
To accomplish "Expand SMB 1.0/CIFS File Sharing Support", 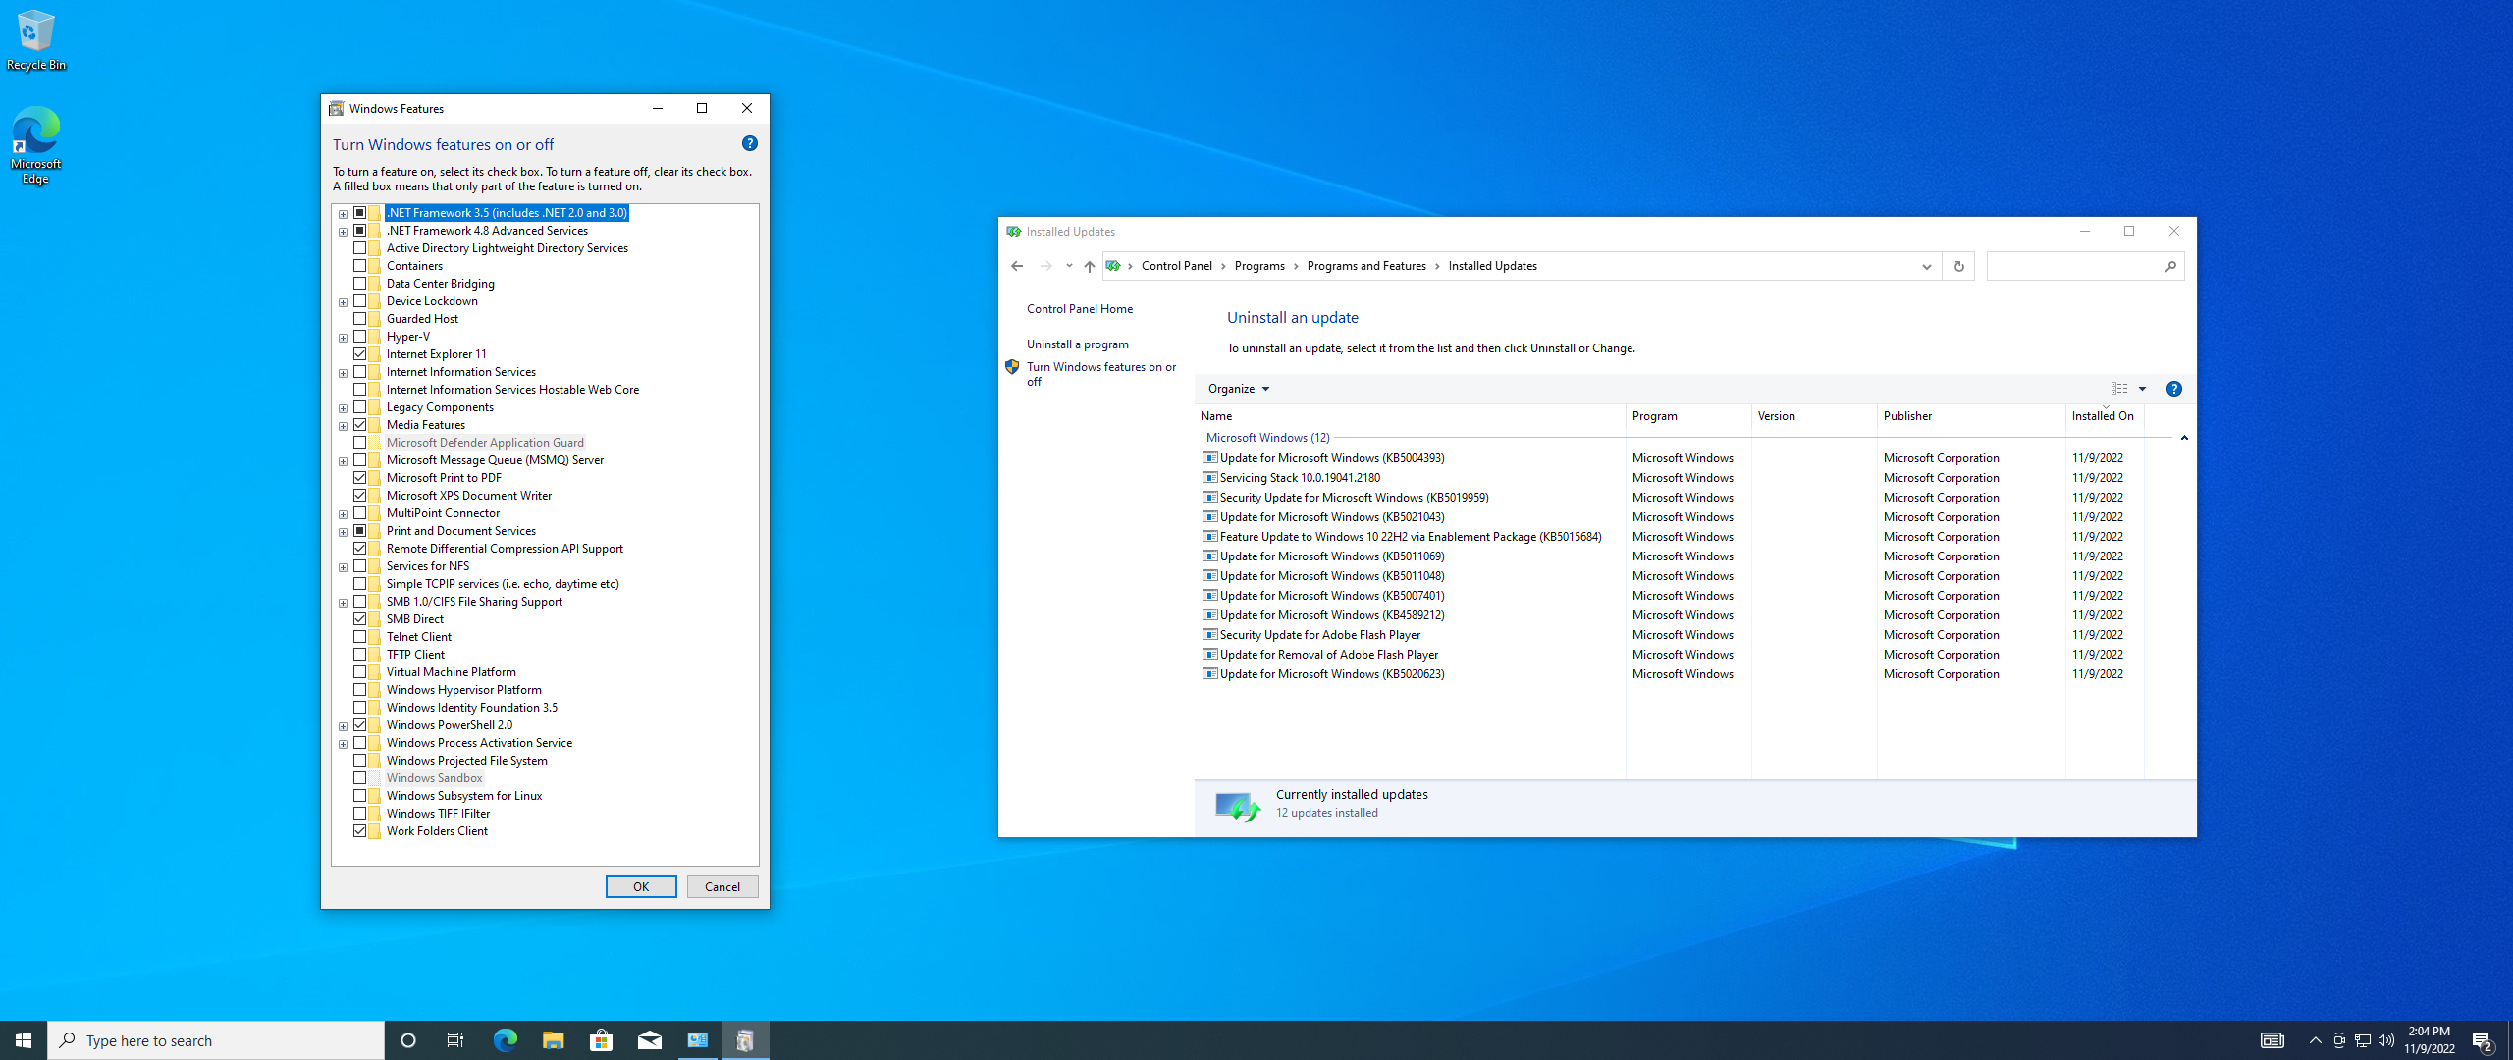I will [x=343, y=603].
